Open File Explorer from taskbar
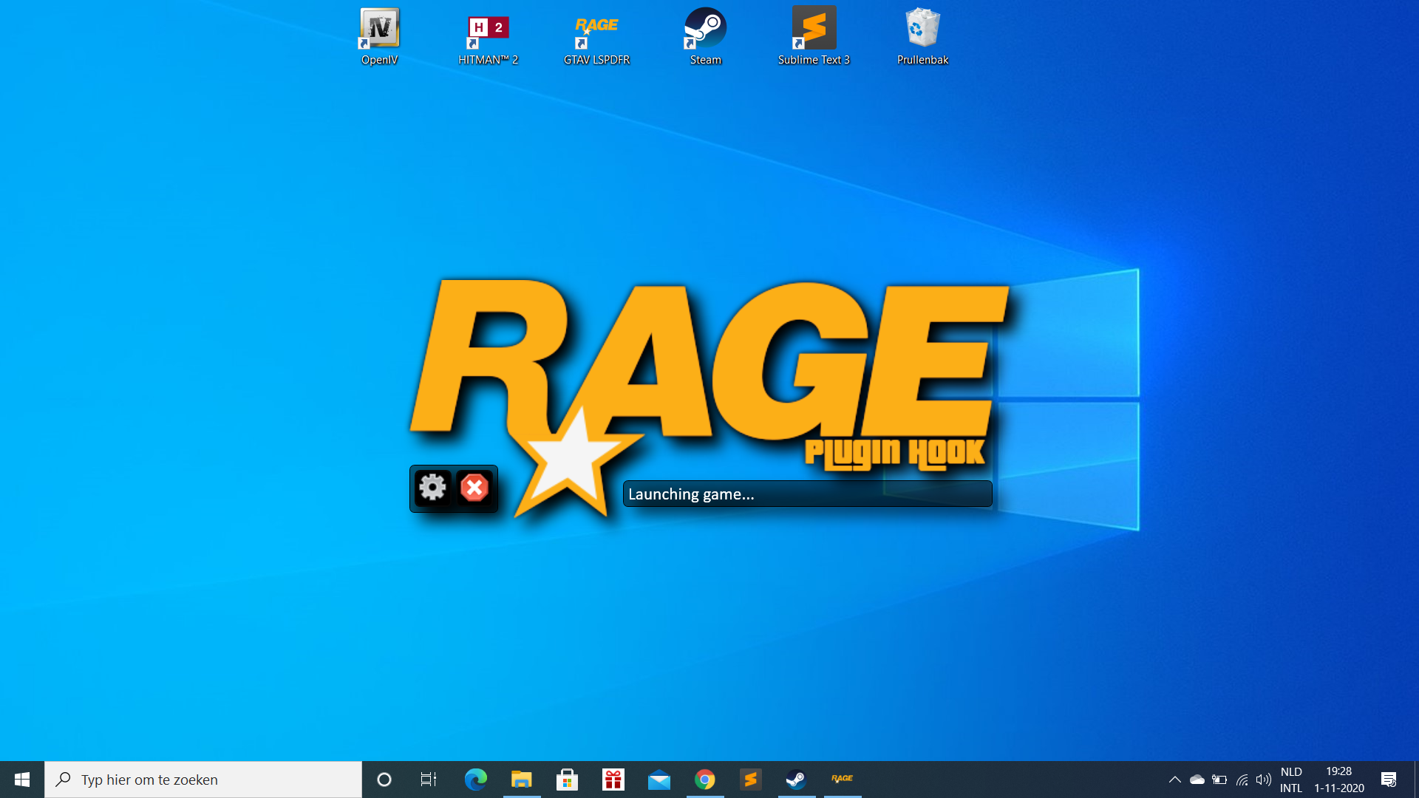The width and height of the screenshot is (1419, 798). [x=522, y=779]
